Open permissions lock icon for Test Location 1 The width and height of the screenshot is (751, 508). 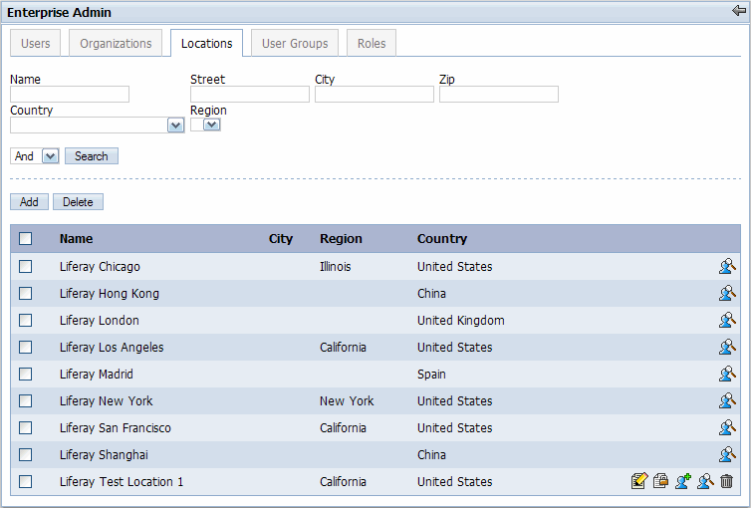[x=661, y=480]
